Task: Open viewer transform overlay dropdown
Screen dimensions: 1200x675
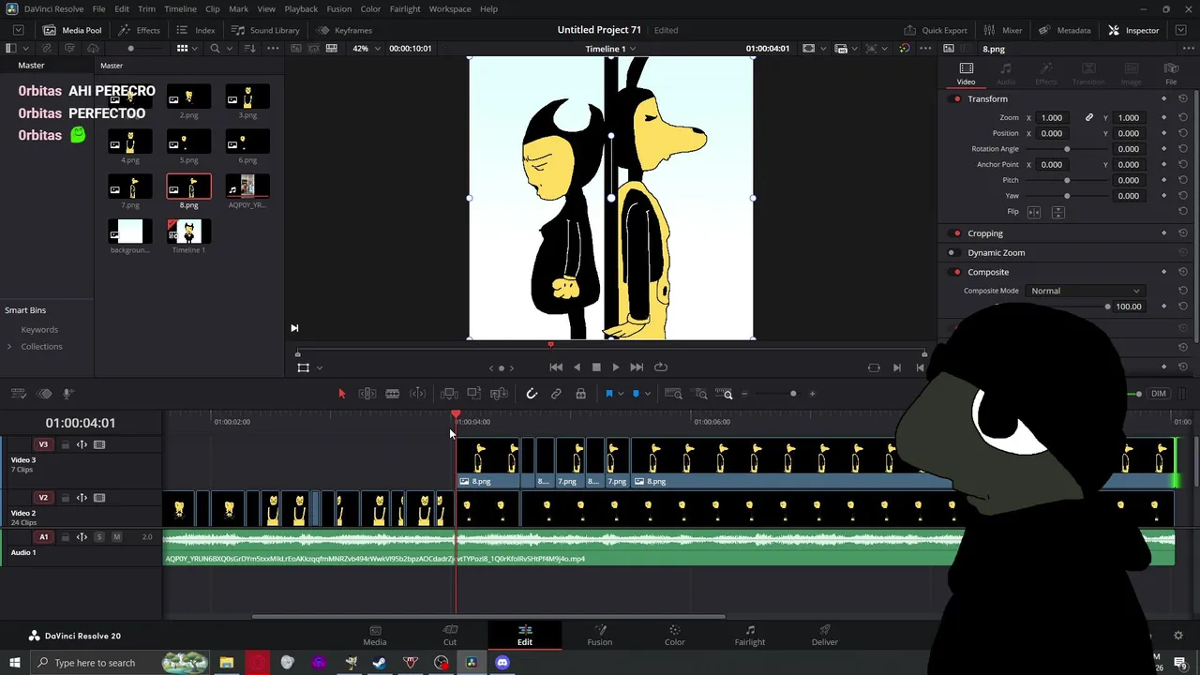Action: [x=319, y=367]
